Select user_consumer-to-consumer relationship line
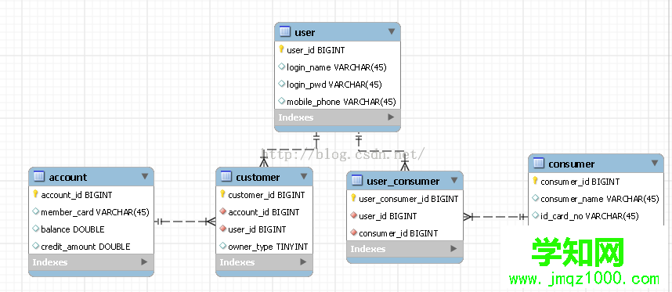Viewport: 672px width, 292px height. pos(496,217)
